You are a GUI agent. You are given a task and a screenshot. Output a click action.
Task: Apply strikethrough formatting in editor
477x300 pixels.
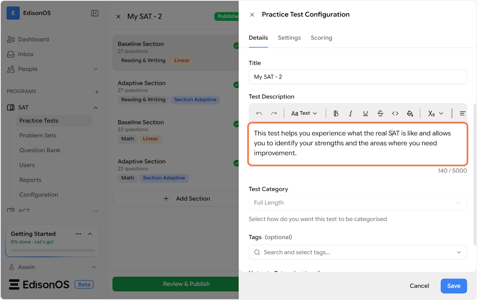(380, 113)
